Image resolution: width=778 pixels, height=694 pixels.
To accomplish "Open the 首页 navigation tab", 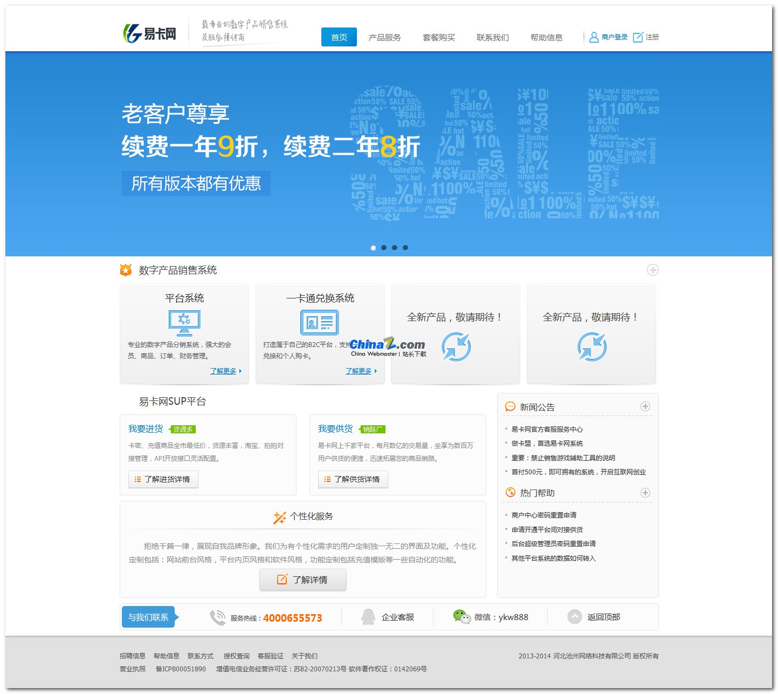I will 339,37.
